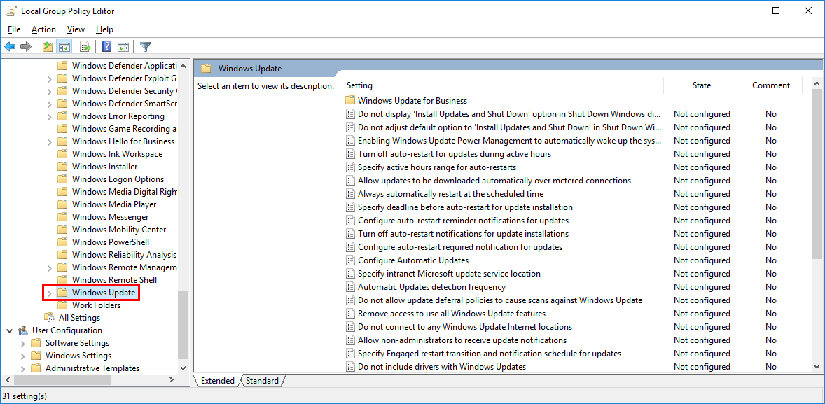Click tree pane horizontal scroll right arrow

pos(172,379)
